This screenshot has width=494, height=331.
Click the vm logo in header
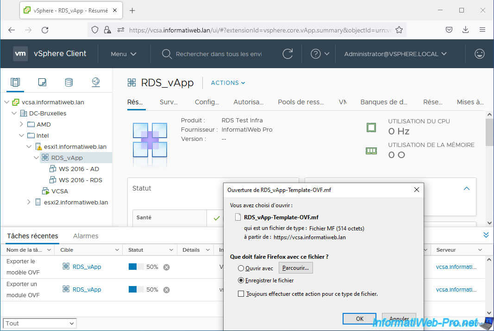(x=20, y=54)
